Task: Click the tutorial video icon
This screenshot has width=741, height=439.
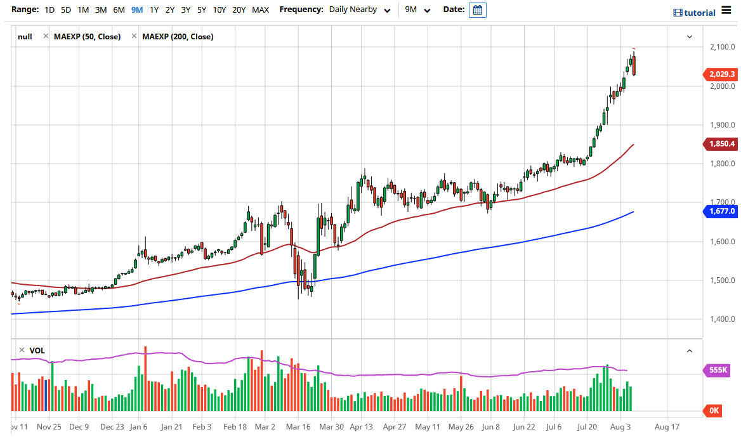Action: (x=678, y=13)
